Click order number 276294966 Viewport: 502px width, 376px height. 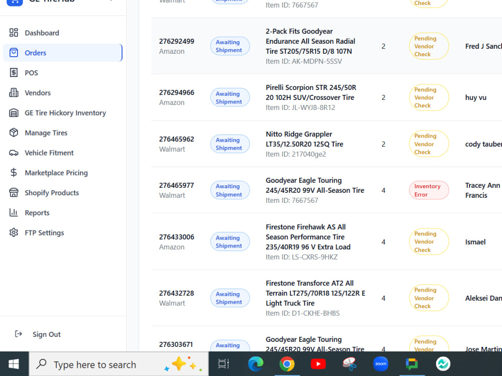tap(177, 92)
